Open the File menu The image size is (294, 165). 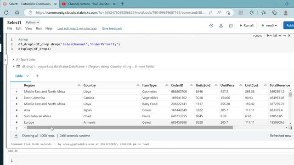click(x=10, y=28)
